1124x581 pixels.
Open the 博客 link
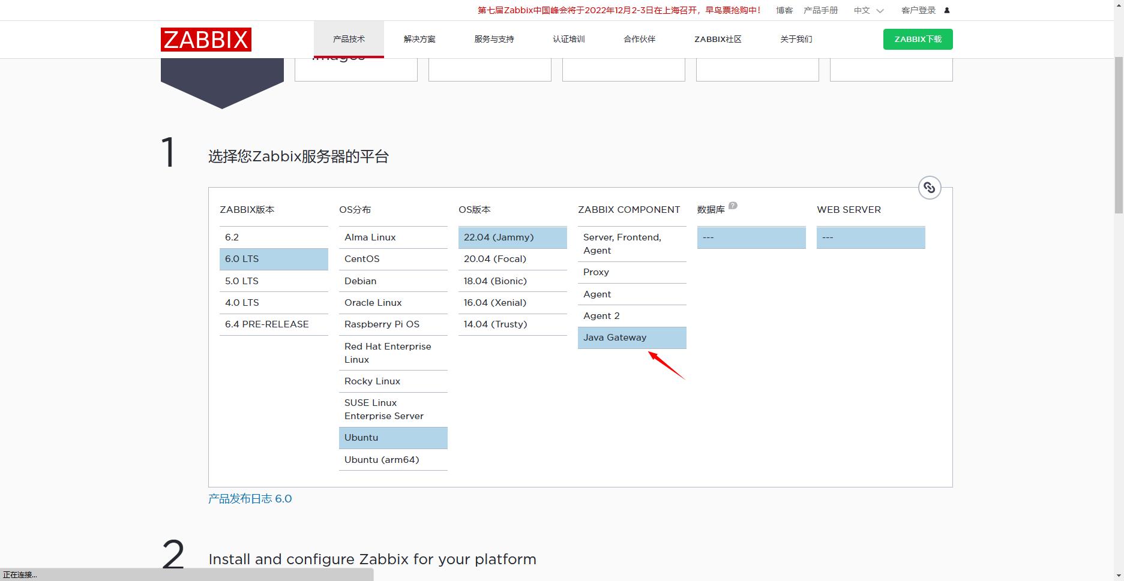point(784,10)
